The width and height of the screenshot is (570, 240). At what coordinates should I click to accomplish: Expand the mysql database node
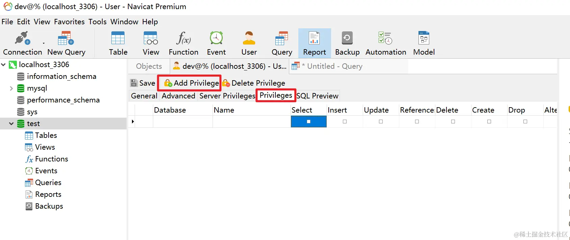coord(11,88)
